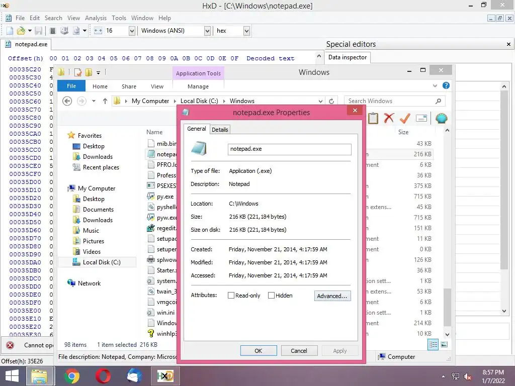Expand the address bar history dropdown in Explorer
Screen dimensions: 515x386
tap(320, 101)
